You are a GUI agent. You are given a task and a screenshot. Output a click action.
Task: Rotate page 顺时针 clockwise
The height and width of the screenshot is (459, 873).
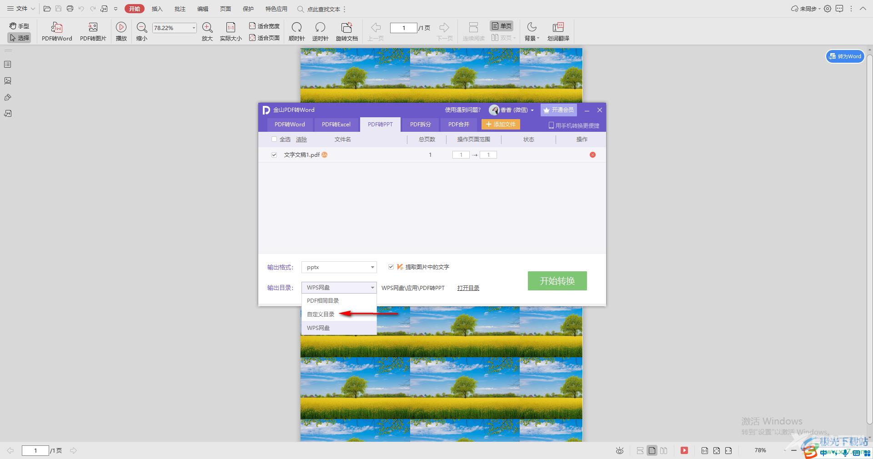(297, 31)
